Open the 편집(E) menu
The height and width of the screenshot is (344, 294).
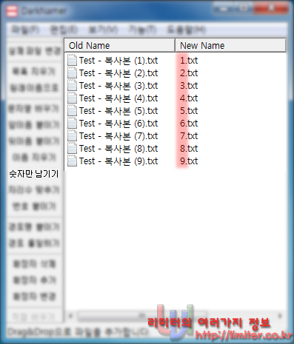coord(64,30)
